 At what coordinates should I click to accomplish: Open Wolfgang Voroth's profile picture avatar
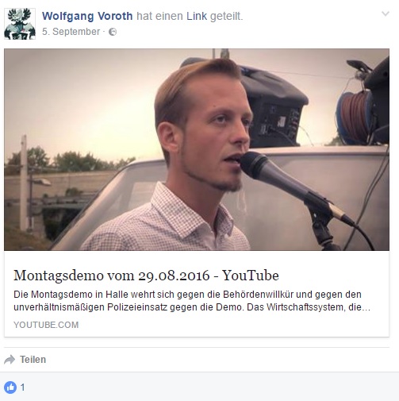click(20, 24)
